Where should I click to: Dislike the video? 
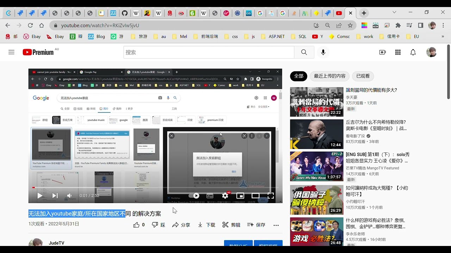[x=159, y=225]
